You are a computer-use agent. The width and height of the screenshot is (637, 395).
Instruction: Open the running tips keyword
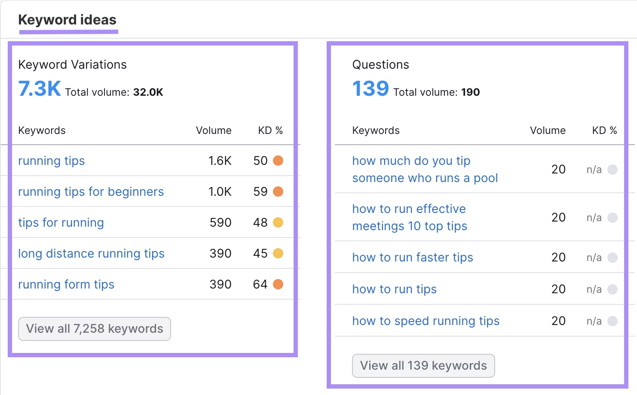point(51,161)
